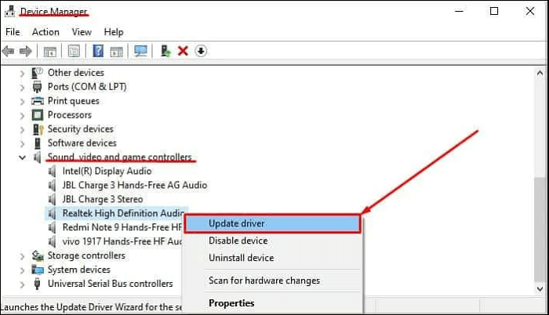
Task: Open the Action menu
Action: 45,32
